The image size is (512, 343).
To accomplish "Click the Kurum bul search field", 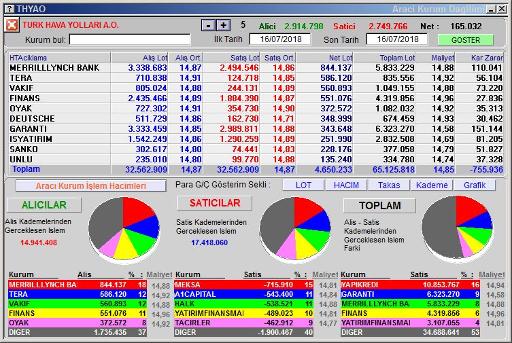I will pos(130,39).
